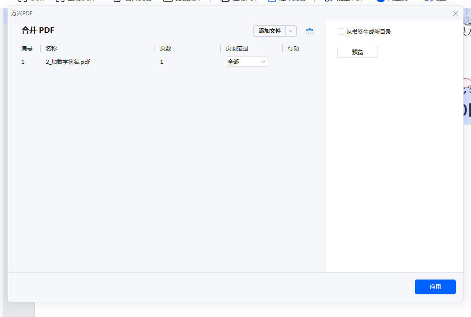The width and height of the screenshot is (471, 317).
Task: Click the blue 应用 button
Action: [x=435, y=286]
